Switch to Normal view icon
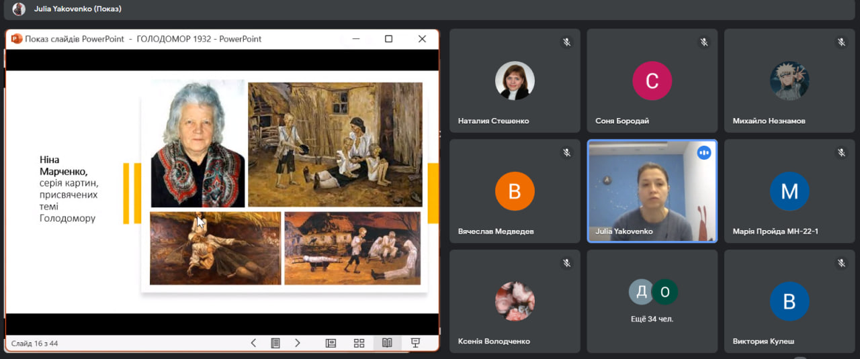The image size is (860, 359). click(331, 343)
